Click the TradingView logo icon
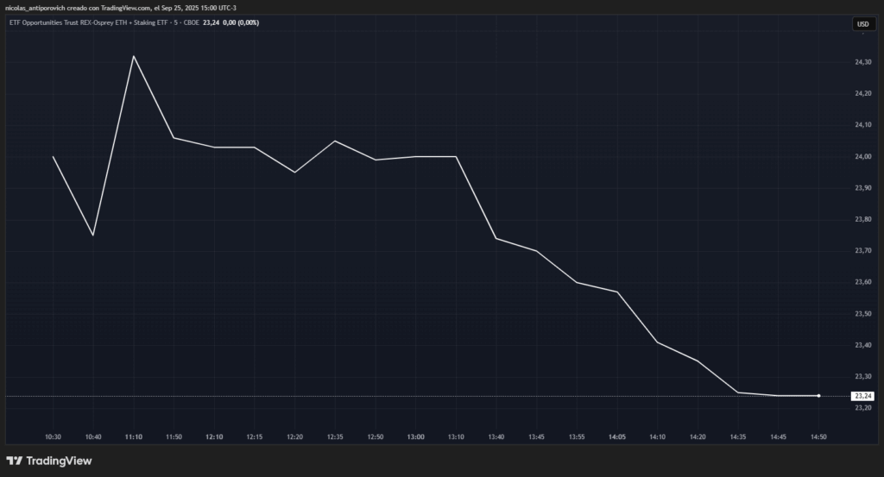884x477 pixels. tap(15, 461)
